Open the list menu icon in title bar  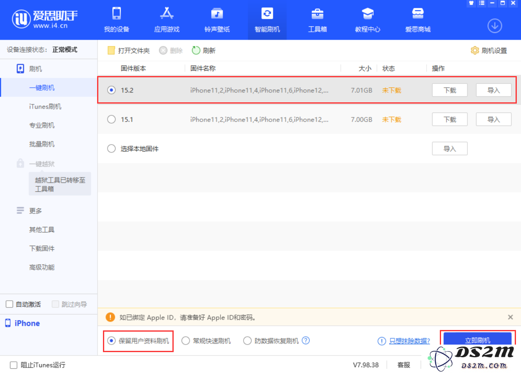(482, 3)
